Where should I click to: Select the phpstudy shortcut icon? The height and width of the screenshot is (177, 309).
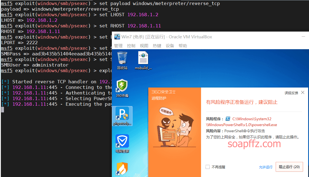[x=122, y=116]
